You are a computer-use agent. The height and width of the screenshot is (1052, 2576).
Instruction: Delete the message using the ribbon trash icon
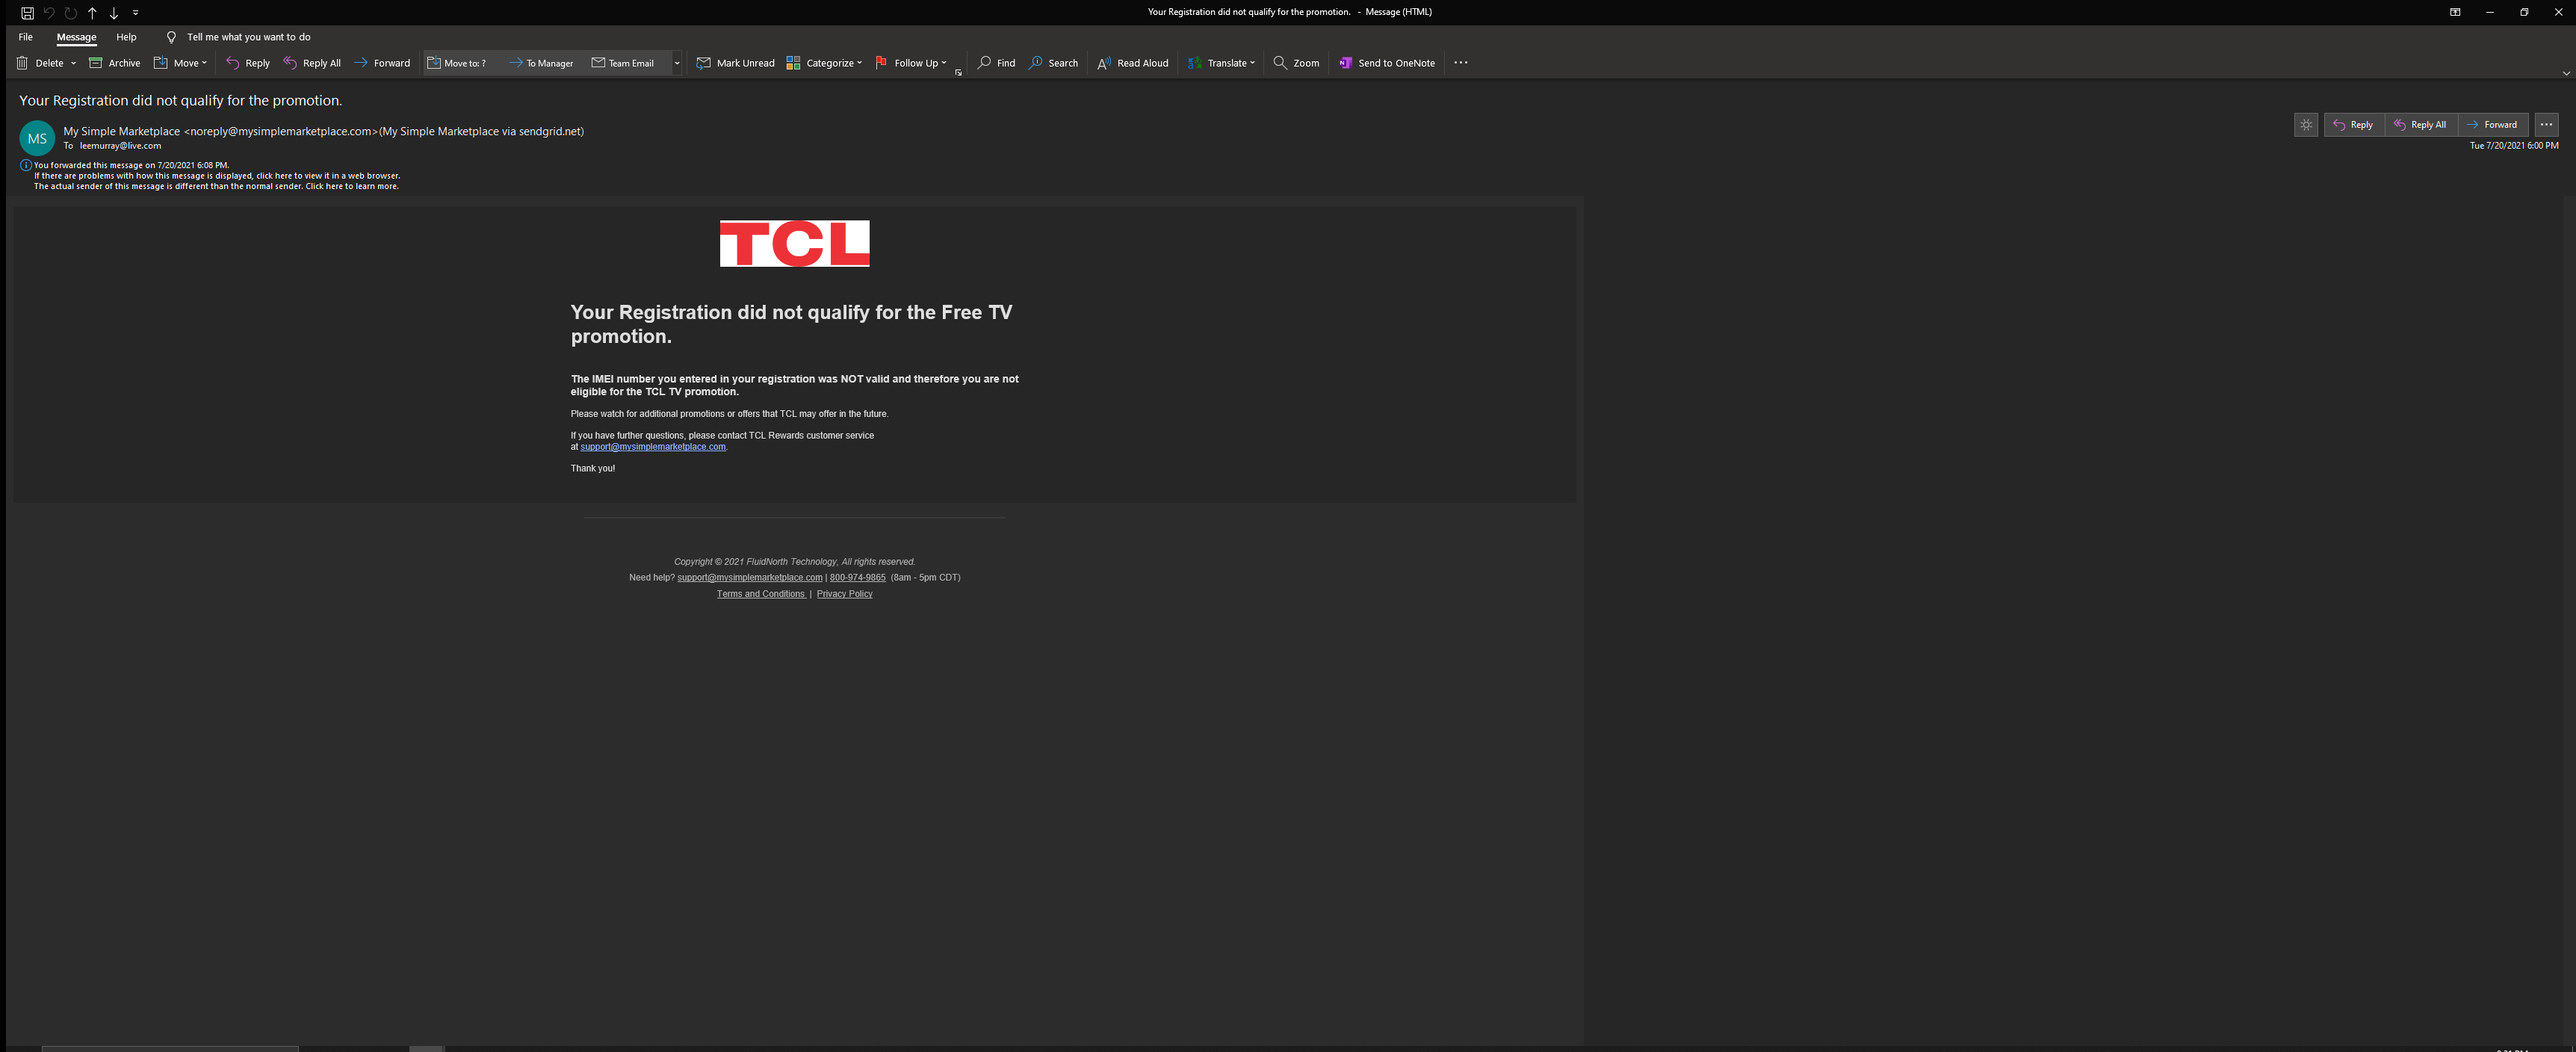tap(40, 63)
